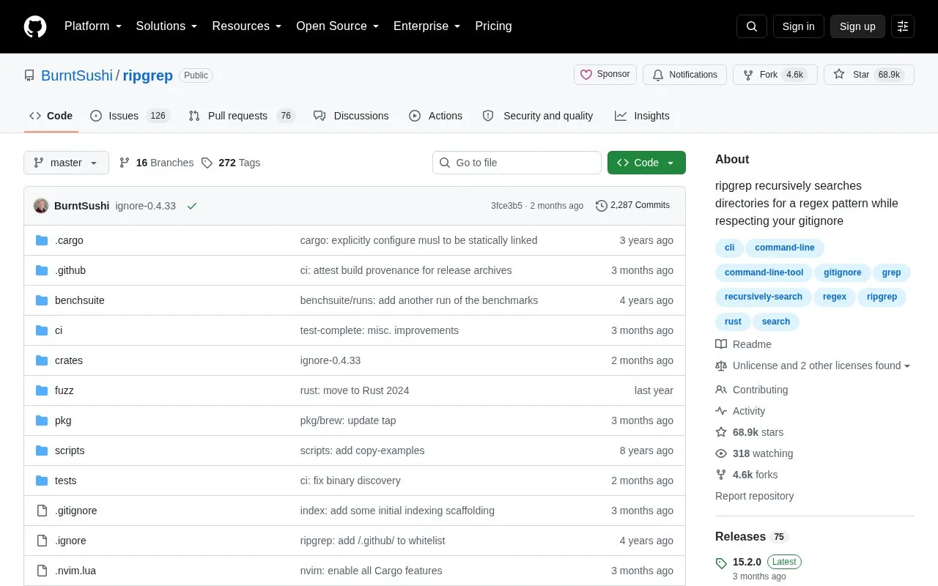Viewport: 938px width, 586px height.
Task: Click the Go to file search field
Action: click(517, 163)
